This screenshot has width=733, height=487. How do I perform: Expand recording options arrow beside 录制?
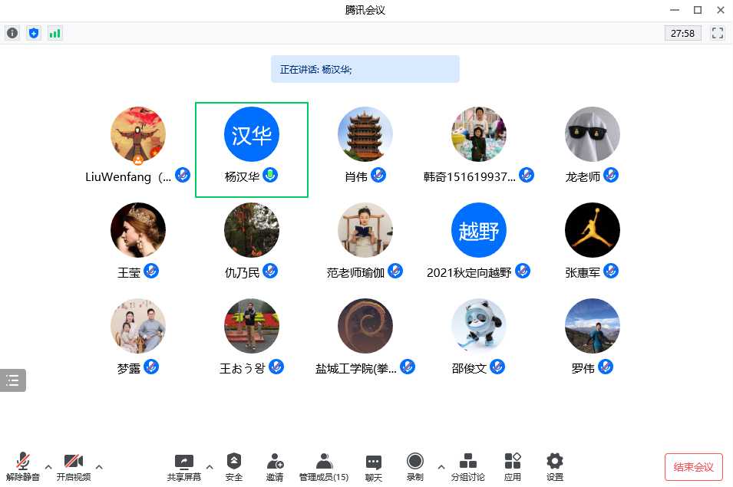[x=441, y=466]
